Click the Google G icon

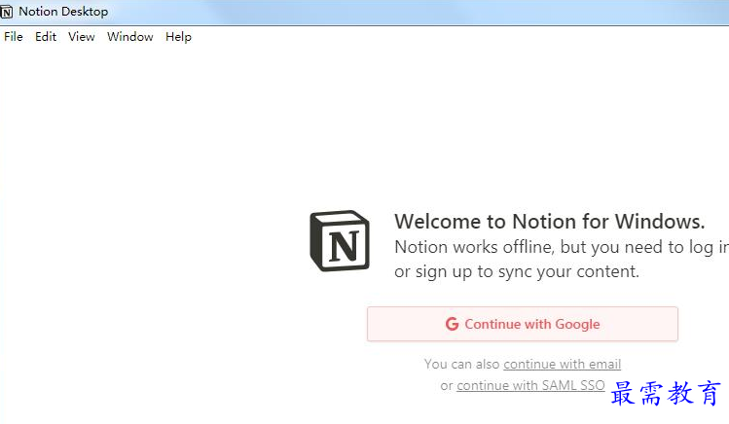click(452, 324)
